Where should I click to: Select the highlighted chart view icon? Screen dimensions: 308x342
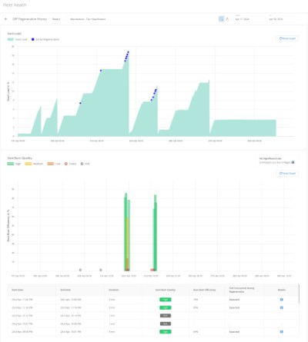tap(221, 19)
